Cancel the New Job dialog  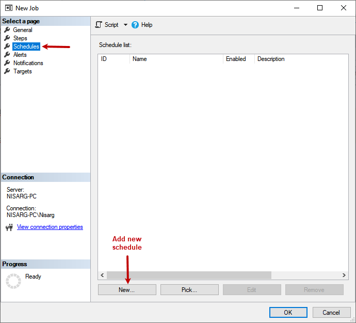(331, 312)
